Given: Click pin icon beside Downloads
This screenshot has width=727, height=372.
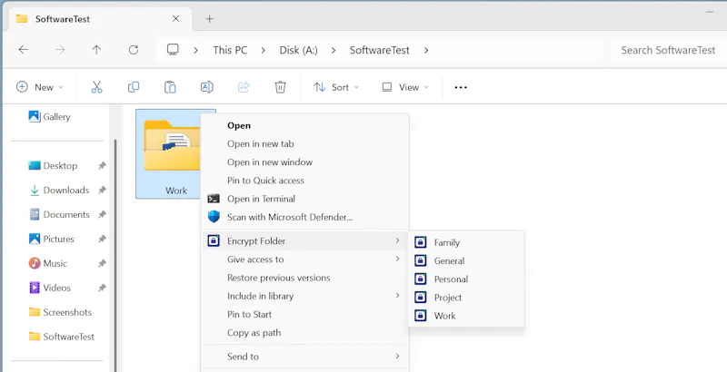Looking at the screenshot, I should [x=102, y=191].
